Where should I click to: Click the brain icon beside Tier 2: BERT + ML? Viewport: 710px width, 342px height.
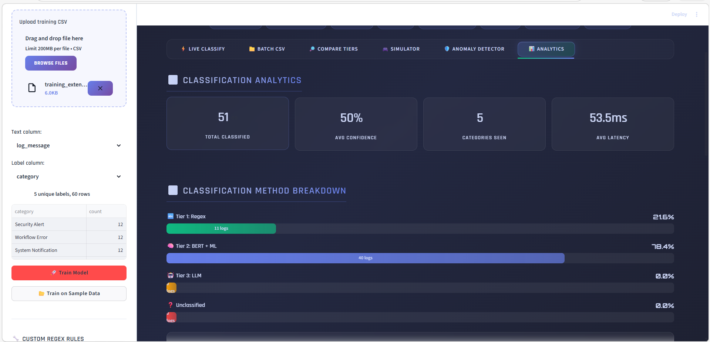[x=171, y=246]
